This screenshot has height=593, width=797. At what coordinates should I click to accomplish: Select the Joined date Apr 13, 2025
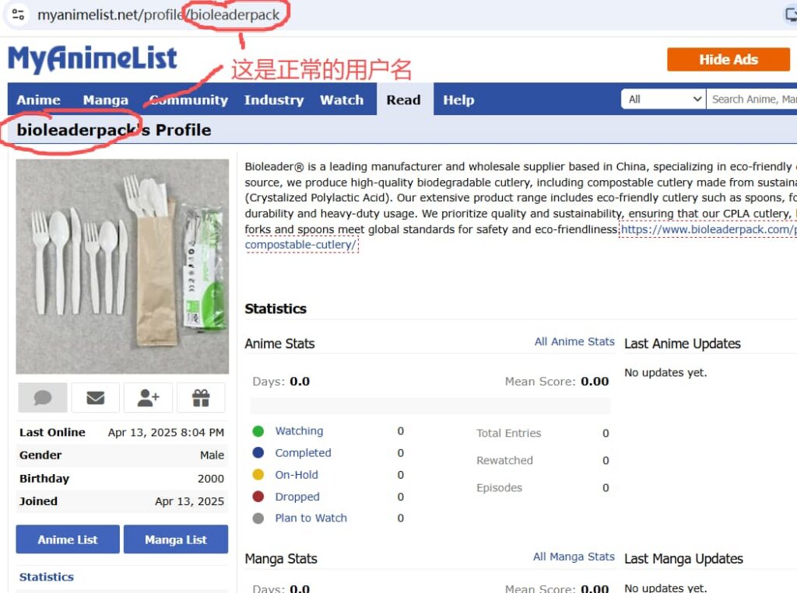[190, 501]
